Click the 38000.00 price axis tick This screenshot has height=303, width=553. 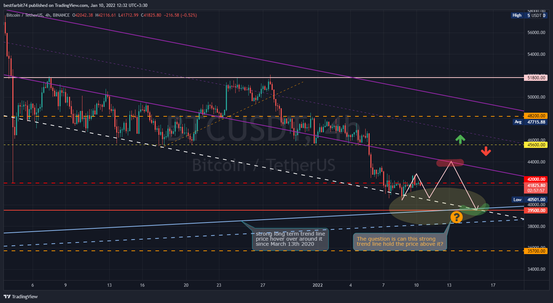[x=536, y=227]
